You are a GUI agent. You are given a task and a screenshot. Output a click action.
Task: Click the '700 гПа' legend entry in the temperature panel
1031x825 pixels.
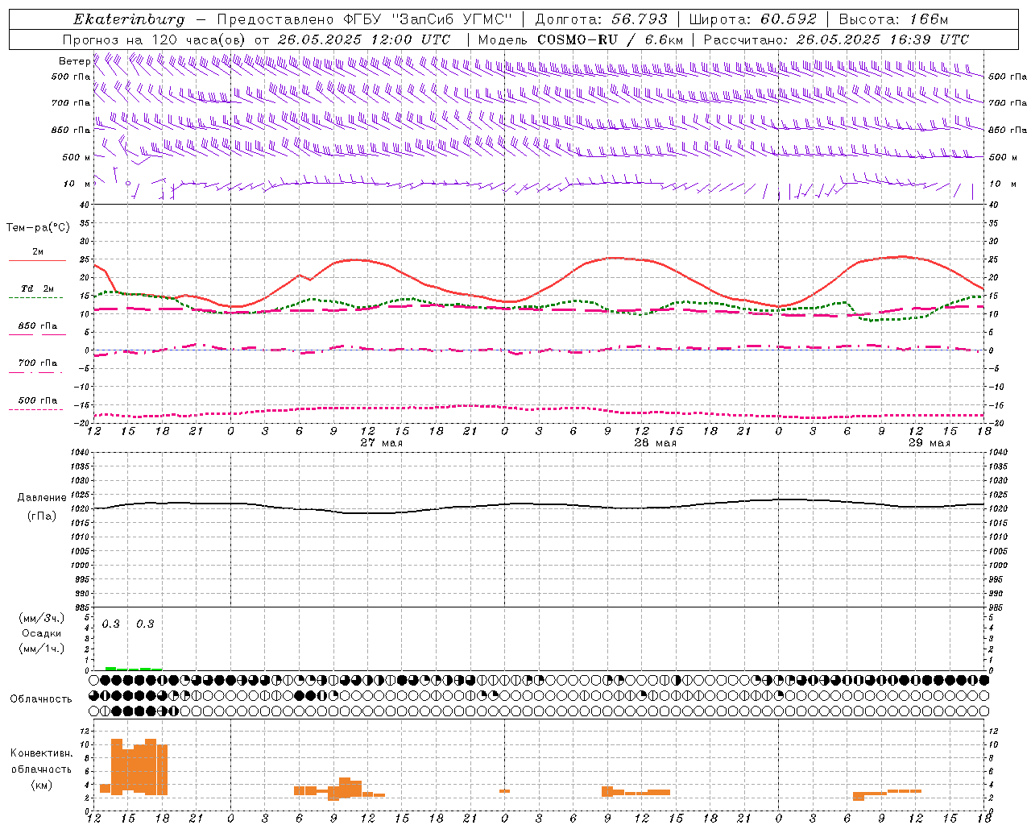pos(38,363)
